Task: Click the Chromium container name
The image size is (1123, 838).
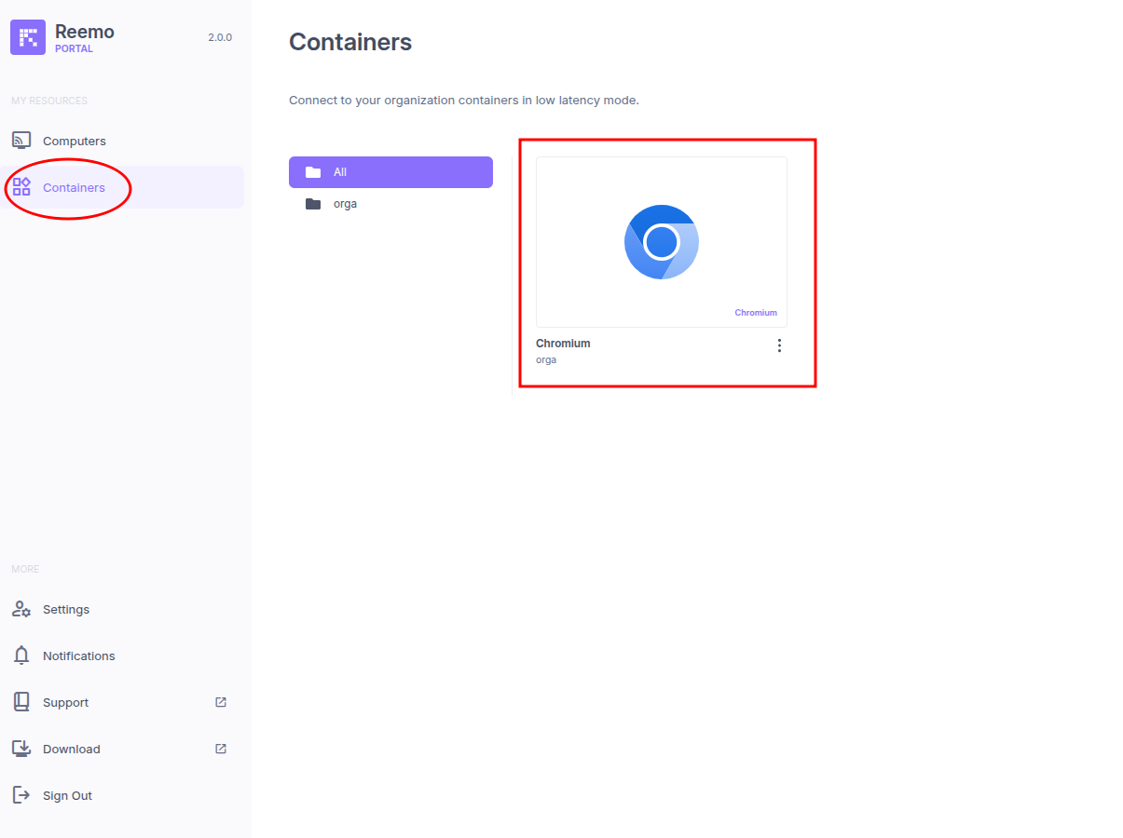Action: click(563, 344)
